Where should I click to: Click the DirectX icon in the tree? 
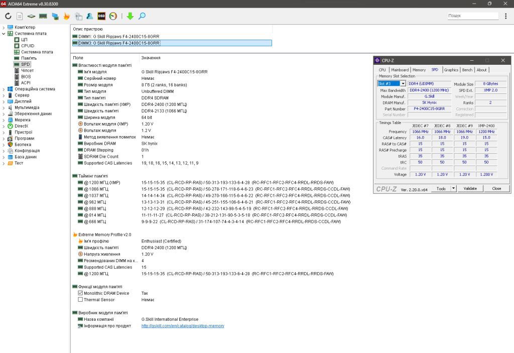10,126
